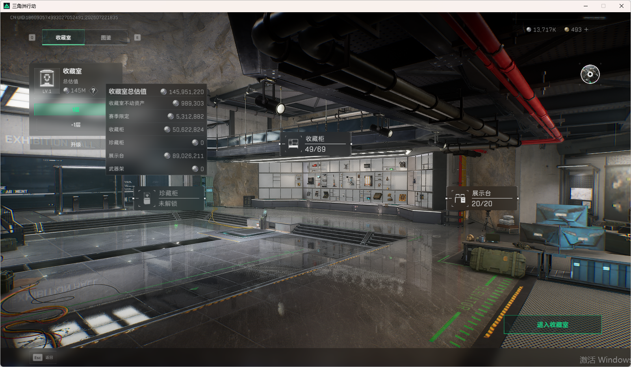Image resolution: width=631 pixels, height=367 pixels.
Task: Select floor 1层
Action: (70, 109)
